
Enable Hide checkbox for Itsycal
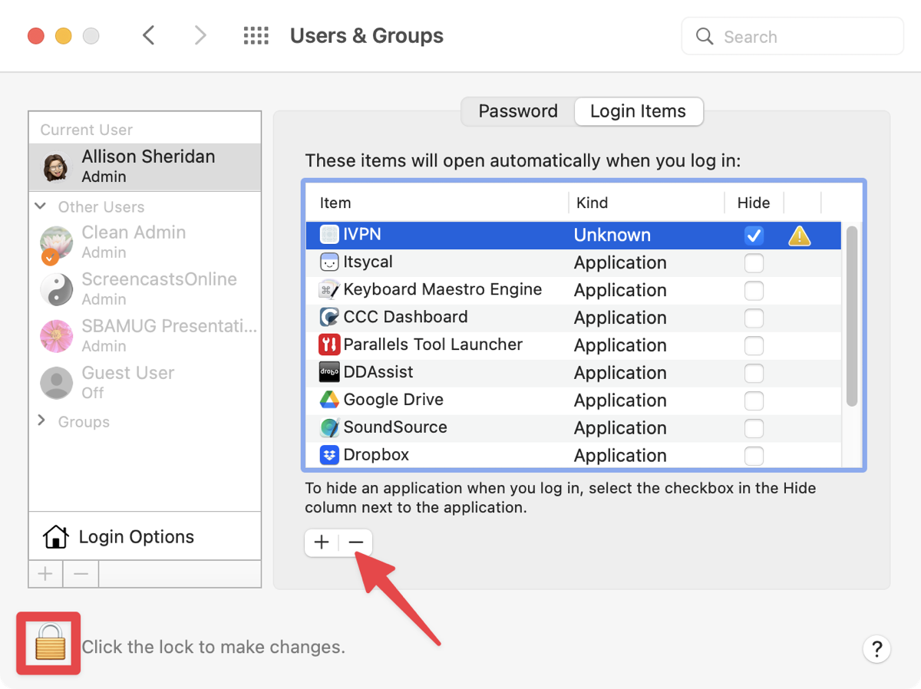click(x=754, y=263)
